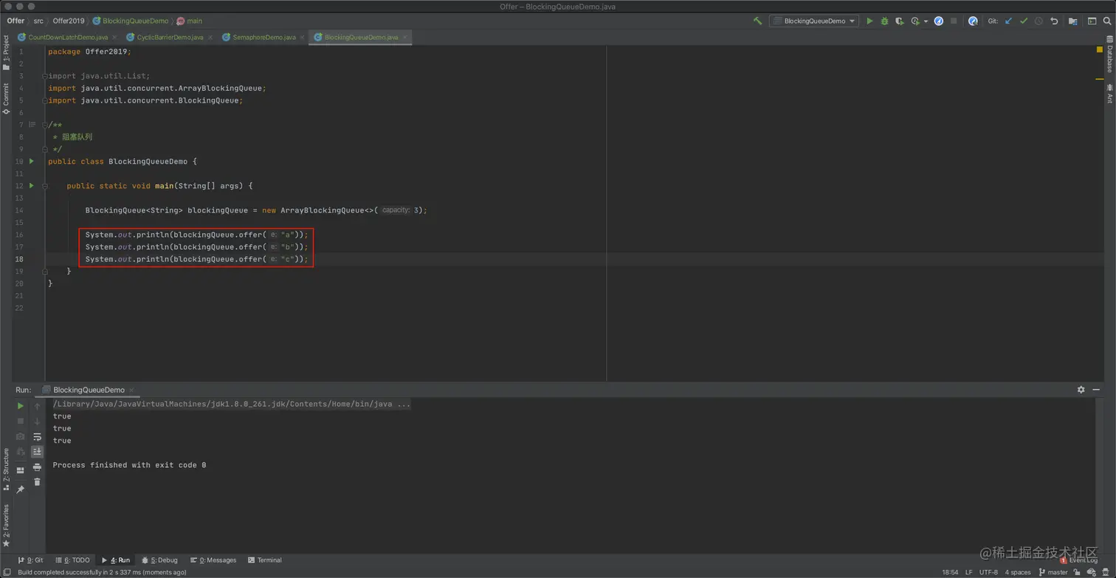
Task: Click the LF line separator in status bar
Action: (968, 572)
